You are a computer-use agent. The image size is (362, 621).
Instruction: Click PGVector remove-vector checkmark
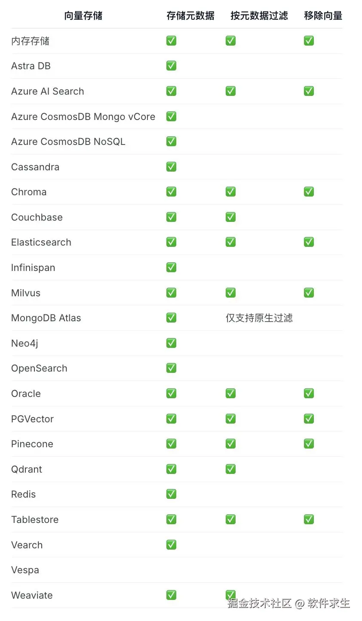(309, 418)
